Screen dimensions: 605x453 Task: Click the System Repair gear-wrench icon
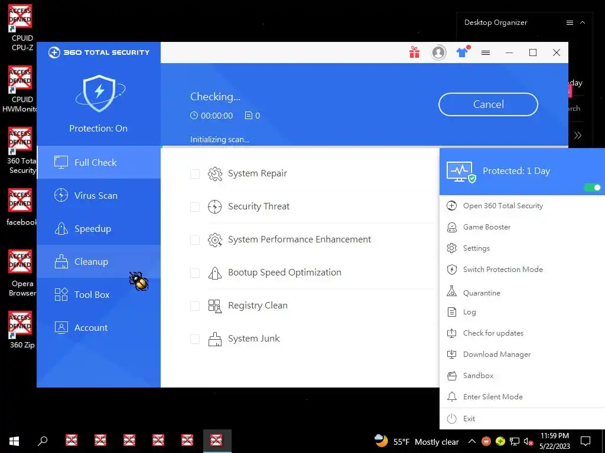click(x=215, y=174)
